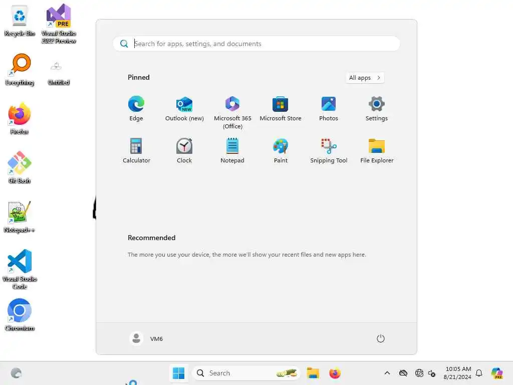The image size is (513, 385).
Task: Select the Git Bash desktop shortcut
Action: pyautogui.click(x=20, y=167)
